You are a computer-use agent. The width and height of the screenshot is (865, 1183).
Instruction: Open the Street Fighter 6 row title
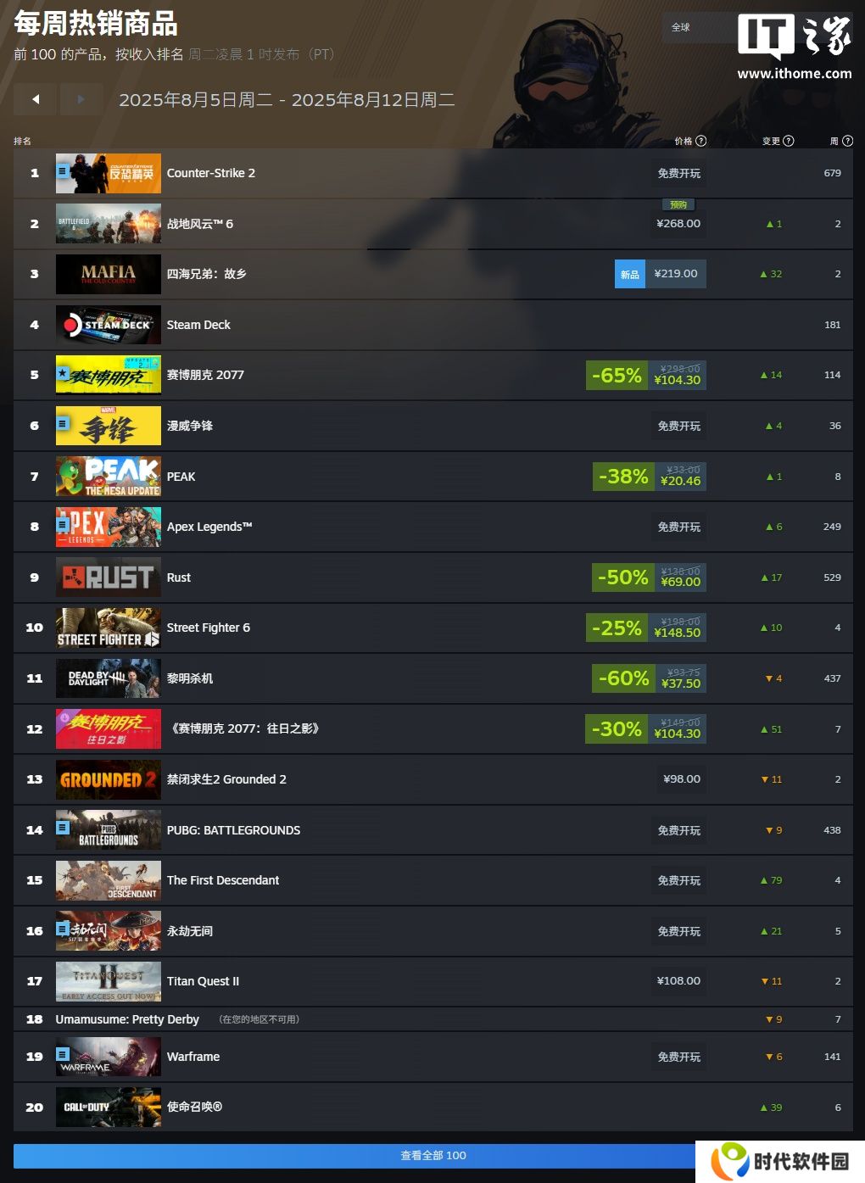(x=209, y=628)
